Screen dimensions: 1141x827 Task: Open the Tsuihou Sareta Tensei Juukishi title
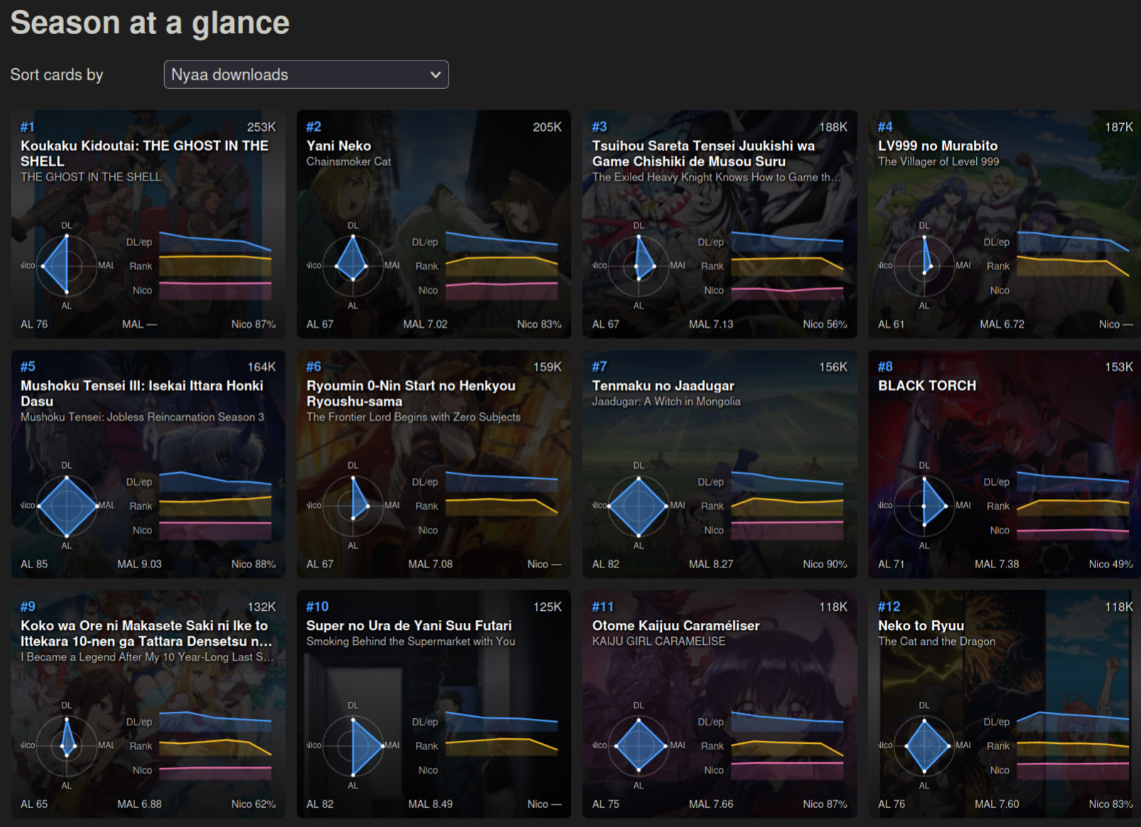704,154
